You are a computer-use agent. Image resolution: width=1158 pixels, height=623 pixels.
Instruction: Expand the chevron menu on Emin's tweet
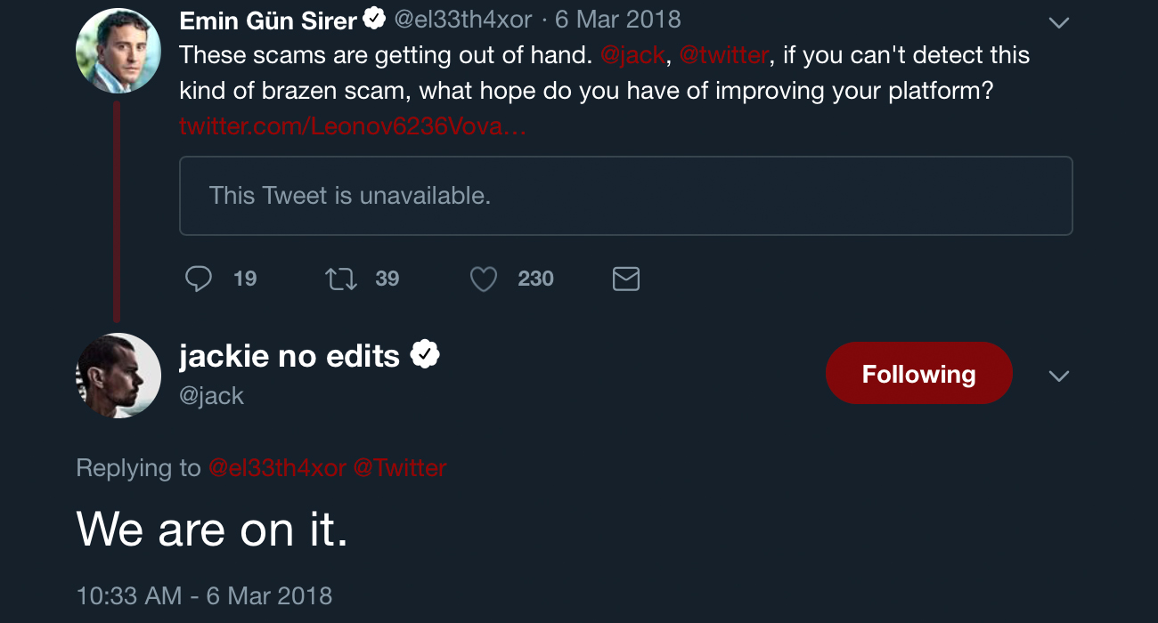1058,23
